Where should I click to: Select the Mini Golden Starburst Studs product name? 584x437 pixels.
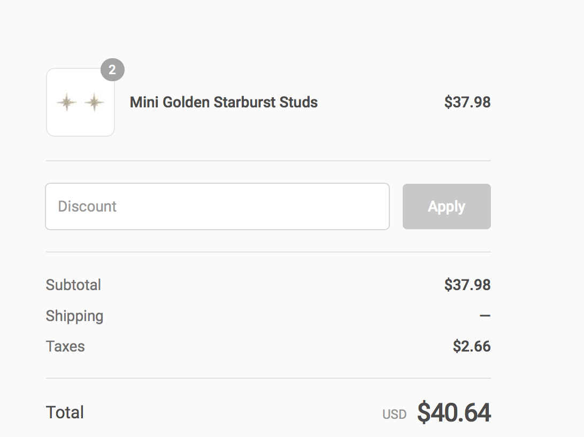click(x=224, y=102)
